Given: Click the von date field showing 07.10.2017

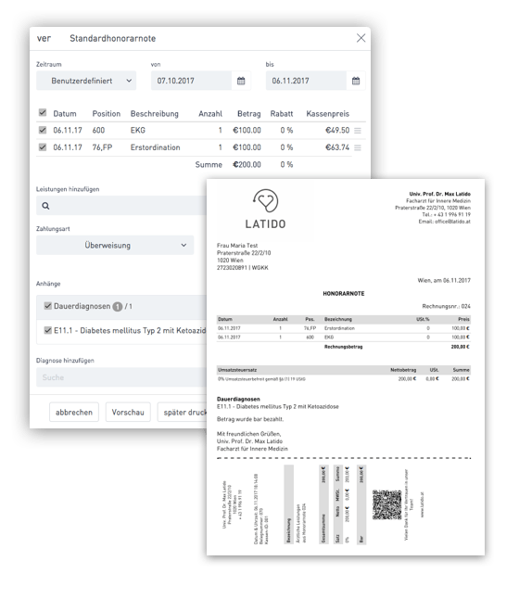Looking at the screenshot, I should pos(191,81).
